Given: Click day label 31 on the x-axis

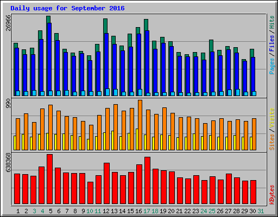Looking at the screenshot, I should [261, 211].
